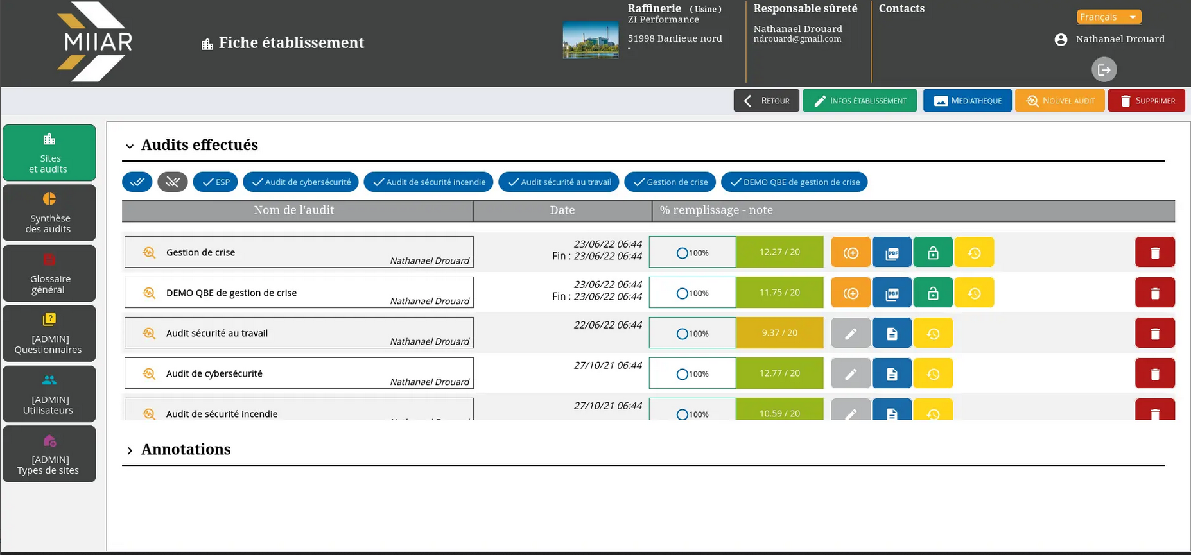Viewport: 1191px width, 555px height.
Task: Delete the DEMO QBE de gestion de crise audit
Action: [x=1155, y=293]
